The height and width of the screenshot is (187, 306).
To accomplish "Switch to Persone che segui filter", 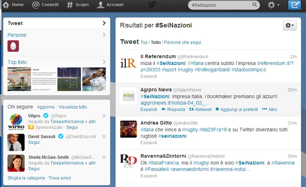I will tap(183, 42).
